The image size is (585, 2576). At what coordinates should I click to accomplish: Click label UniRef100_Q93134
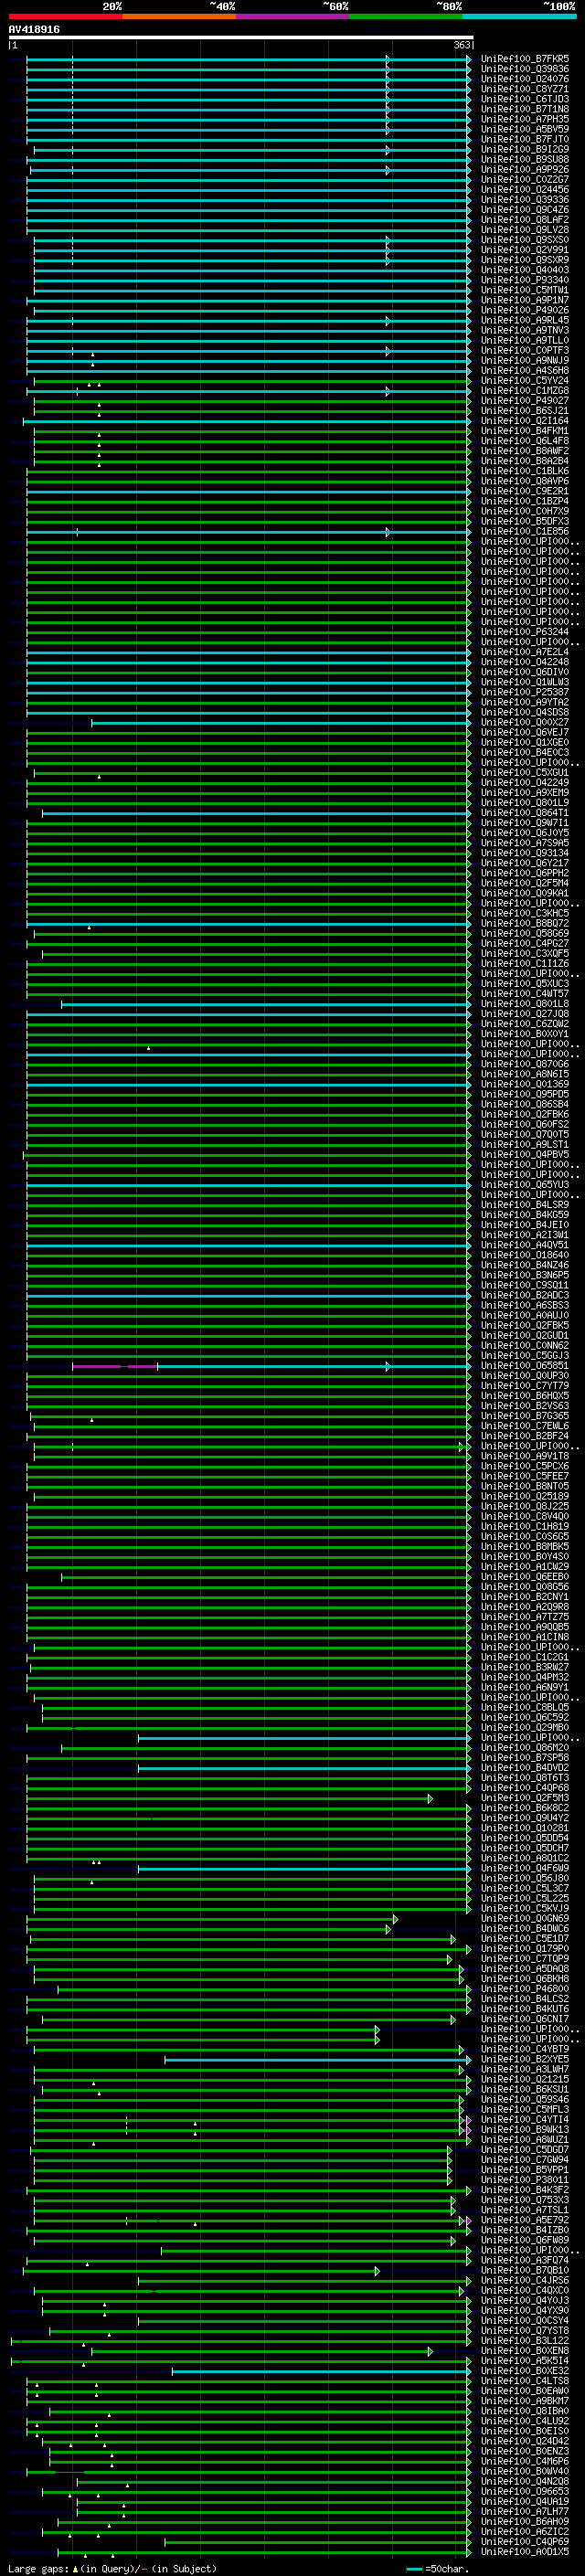coord(525,853)
